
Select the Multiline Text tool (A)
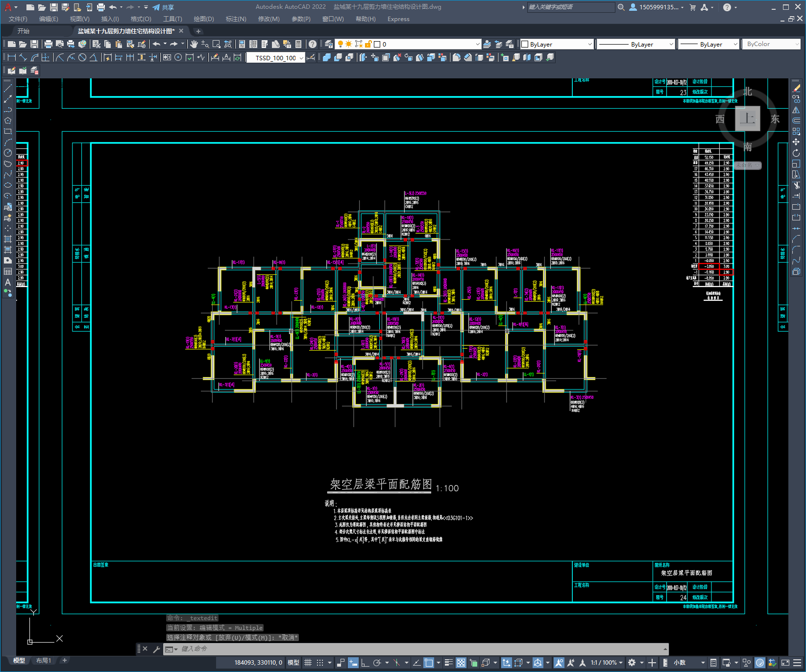8,282
